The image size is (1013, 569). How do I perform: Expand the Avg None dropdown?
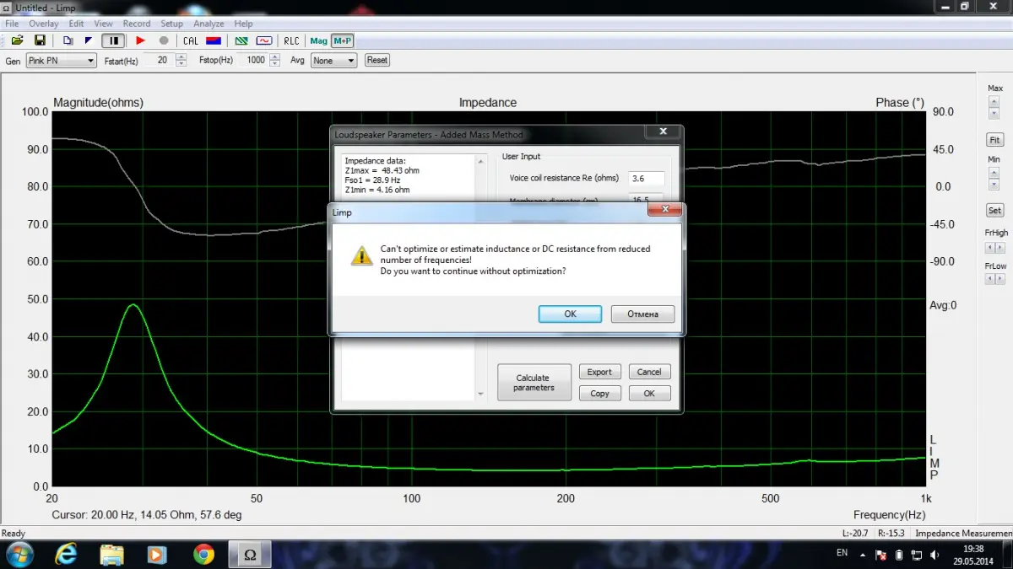[x=333, y=61]
